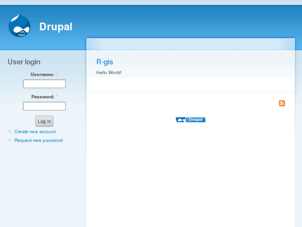Submit with the Log in button
Image resolution: width=302 pixels, height=227 pixels.
[44, 121]
